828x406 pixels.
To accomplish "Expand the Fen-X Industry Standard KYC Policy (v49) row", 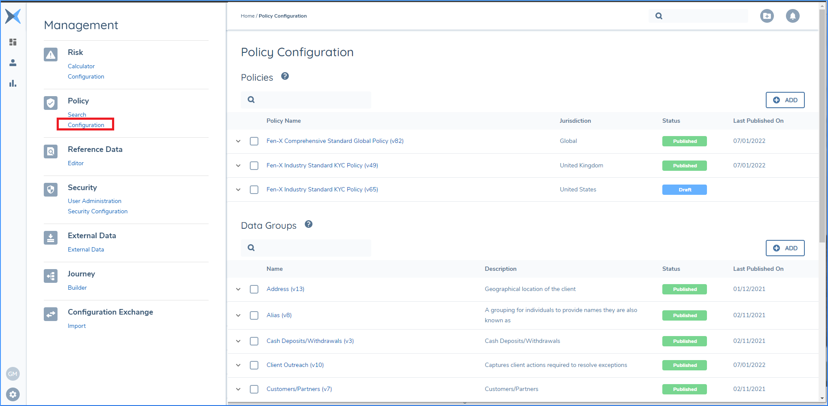I will pos(238,166).
